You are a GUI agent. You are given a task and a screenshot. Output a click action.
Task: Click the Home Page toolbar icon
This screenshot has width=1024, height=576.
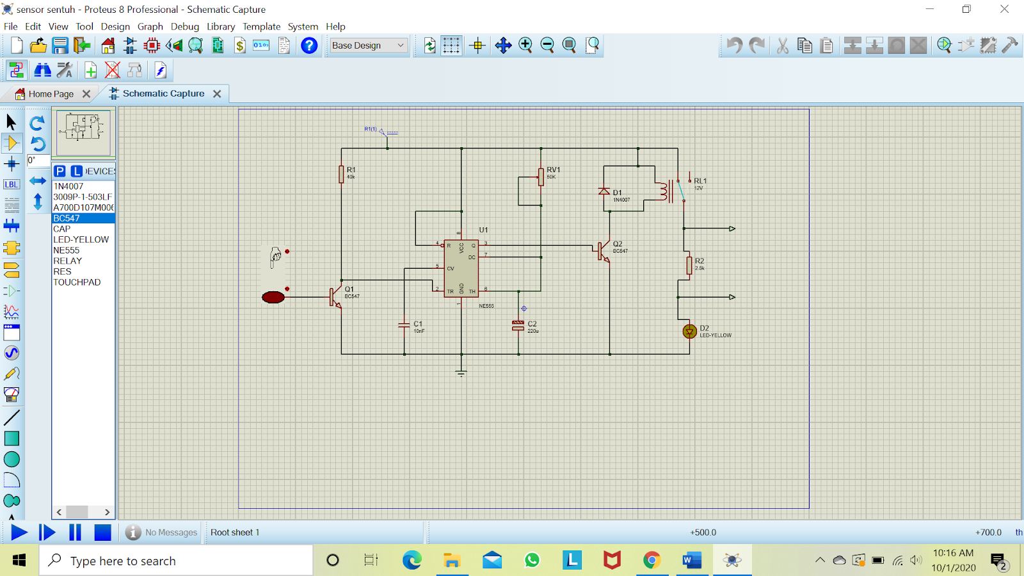(x=108, y=45)
